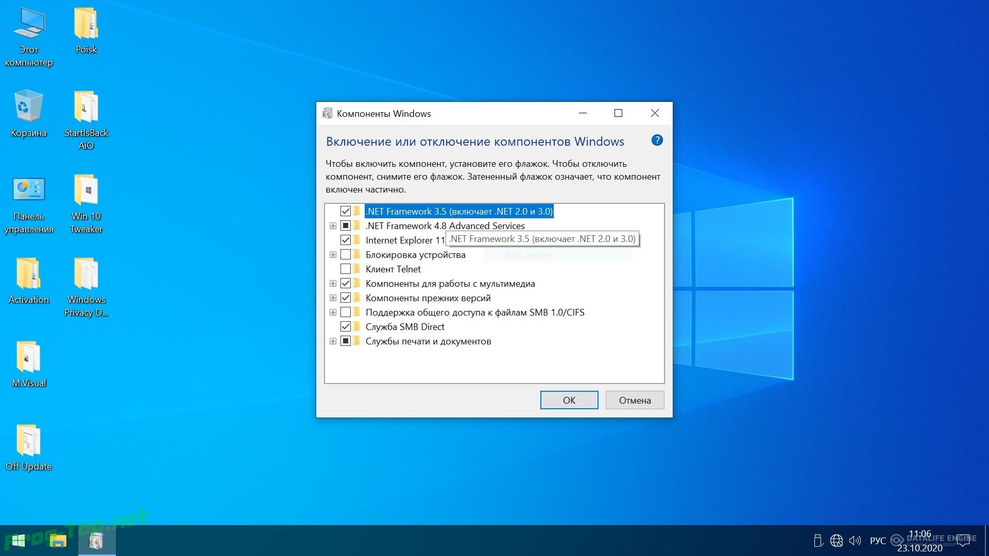Select the Корзина recycle bin icon
The width and height of the screenshot is (989, 556).
(29, 113)
